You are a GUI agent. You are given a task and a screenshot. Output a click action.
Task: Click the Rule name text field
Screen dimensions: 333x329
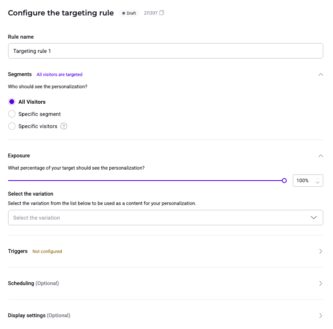click(x=165, y=51)
